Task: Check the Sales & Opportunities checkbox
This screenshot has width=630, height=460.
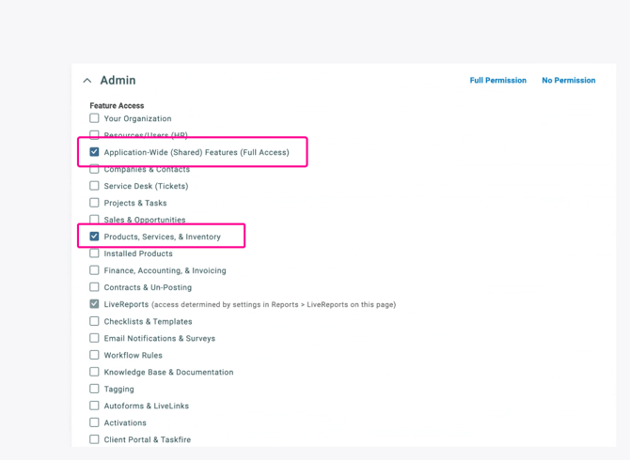Action: pyautogui.click(x=94, y=220)
